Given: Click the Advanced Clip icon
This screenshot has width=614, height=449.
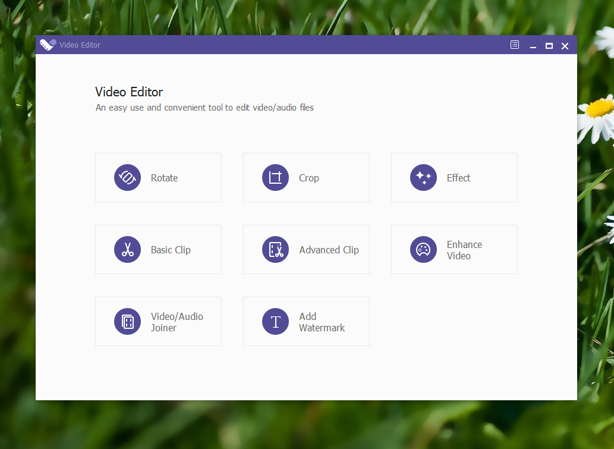Looking at the screenshot, I should [x=275, y=250].
